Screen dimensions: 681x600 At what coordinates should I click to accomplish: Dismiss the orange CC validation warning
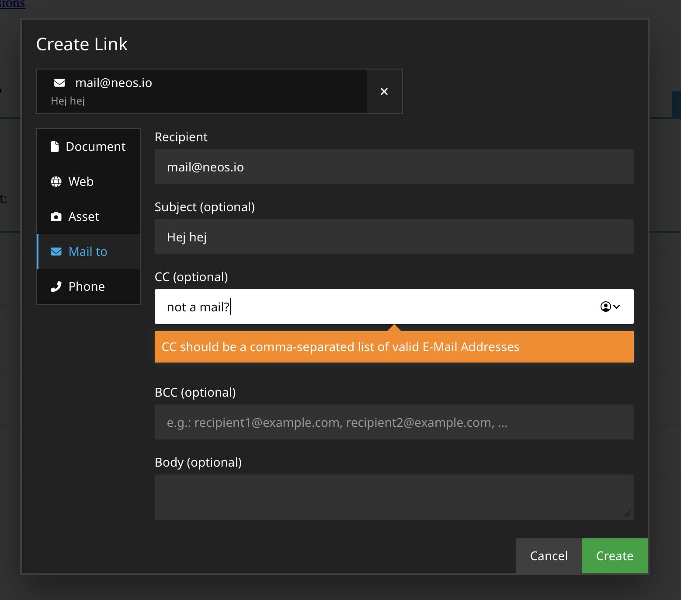(x=393, y=347)
